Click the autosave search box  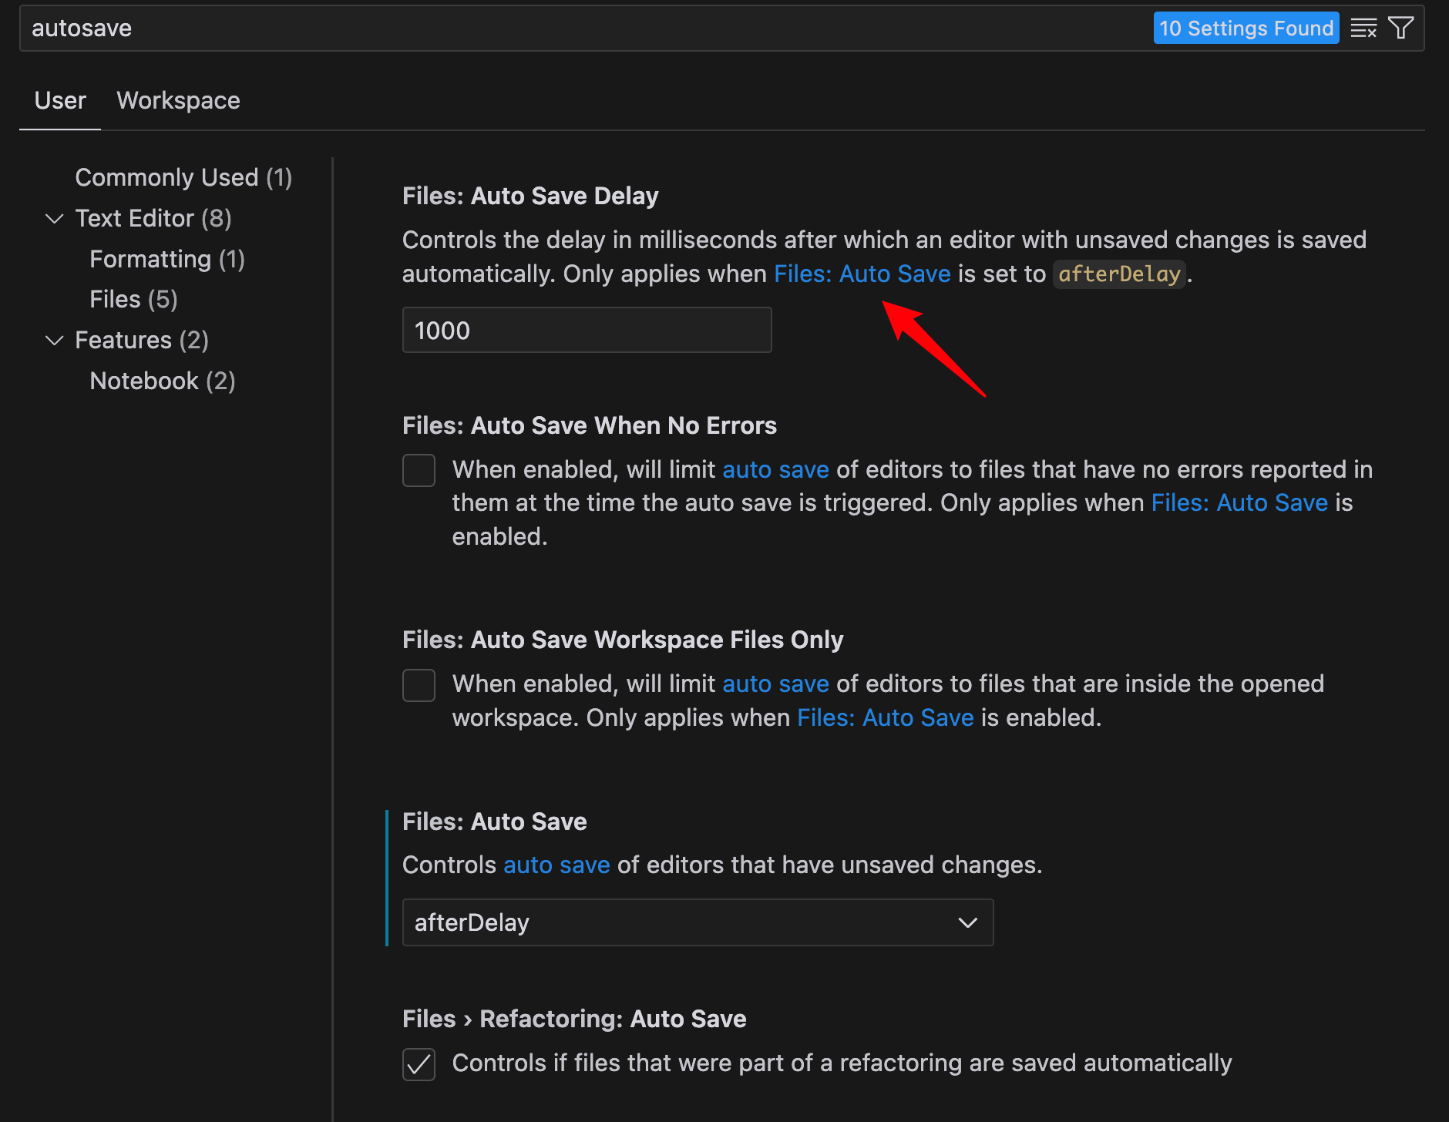tap(308, 28)
